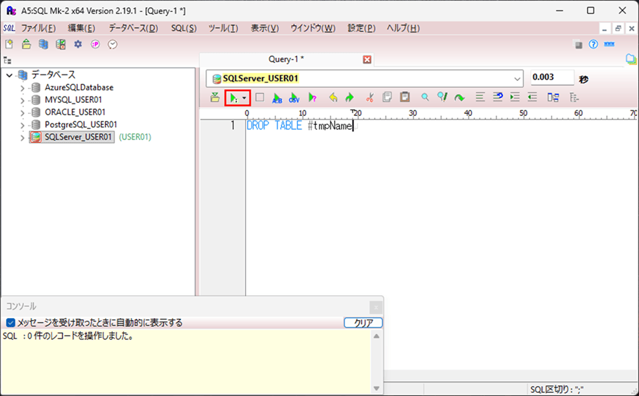The height and width of the screenshot is (396, 639).
Task: Open the SQLServer_USER01 connection dropdown
Action: [517, 79]
